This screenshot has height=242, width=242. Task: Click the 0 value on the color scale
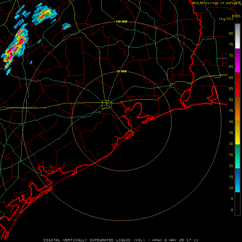point(232,210)
